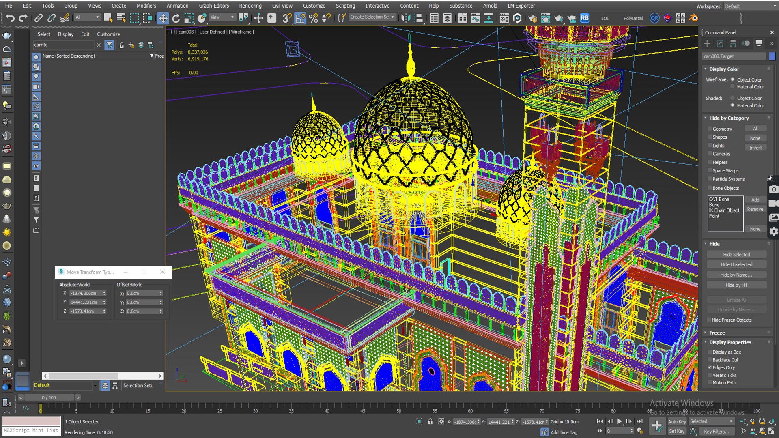Click the camtc search field
779x438 pixels.
coord(63,45)
